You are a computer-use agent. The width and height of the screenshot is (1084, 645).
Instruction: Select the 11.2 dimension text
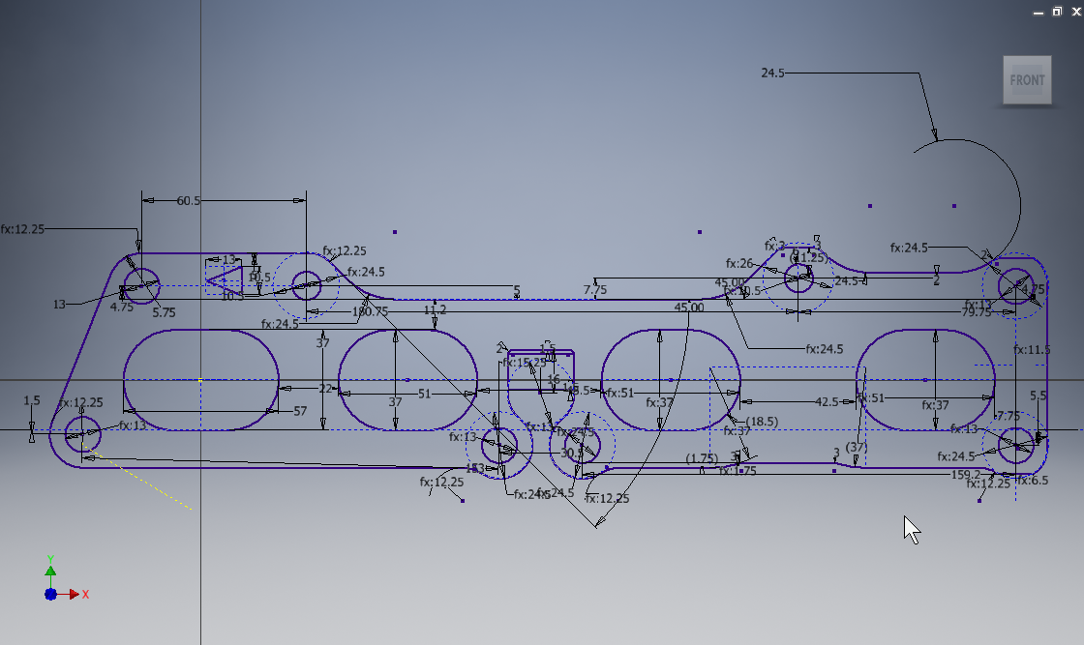click(435, 310)
